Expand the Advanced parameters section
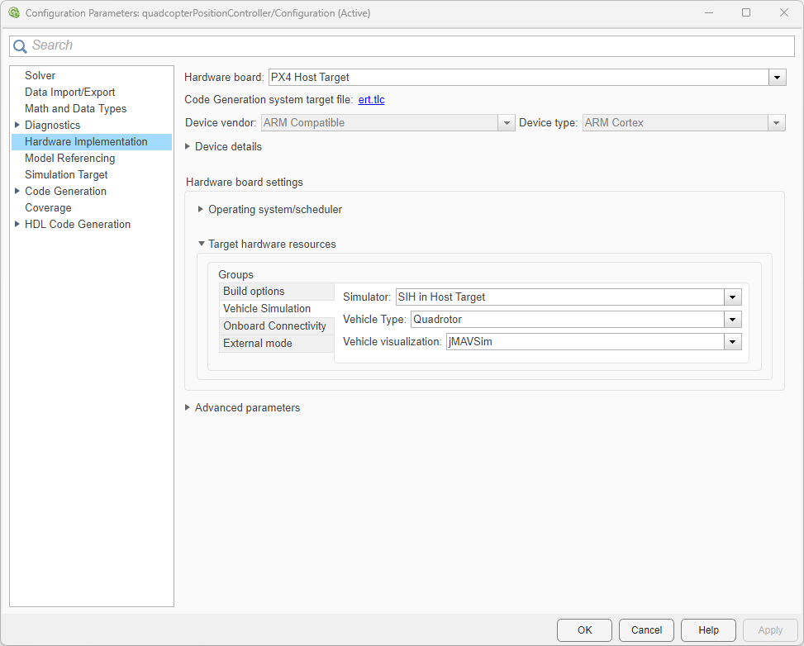 pyautogui.click(x=188, y=407)
